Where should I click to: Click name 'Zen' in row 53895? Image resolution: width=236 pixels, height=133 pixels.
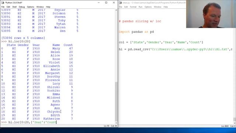pyautogui.click(x=63, y=31)
